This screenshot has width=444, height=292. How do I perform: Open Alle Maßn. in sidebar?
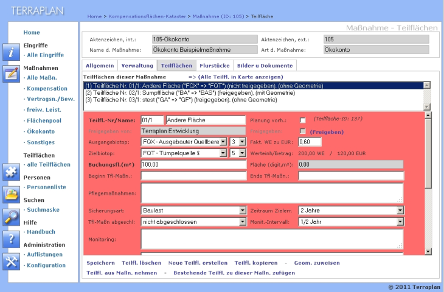(x=42, y=78)
